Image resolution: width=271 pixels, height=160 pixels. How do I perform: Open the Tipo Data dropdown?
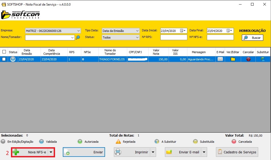tap(137, 31)
